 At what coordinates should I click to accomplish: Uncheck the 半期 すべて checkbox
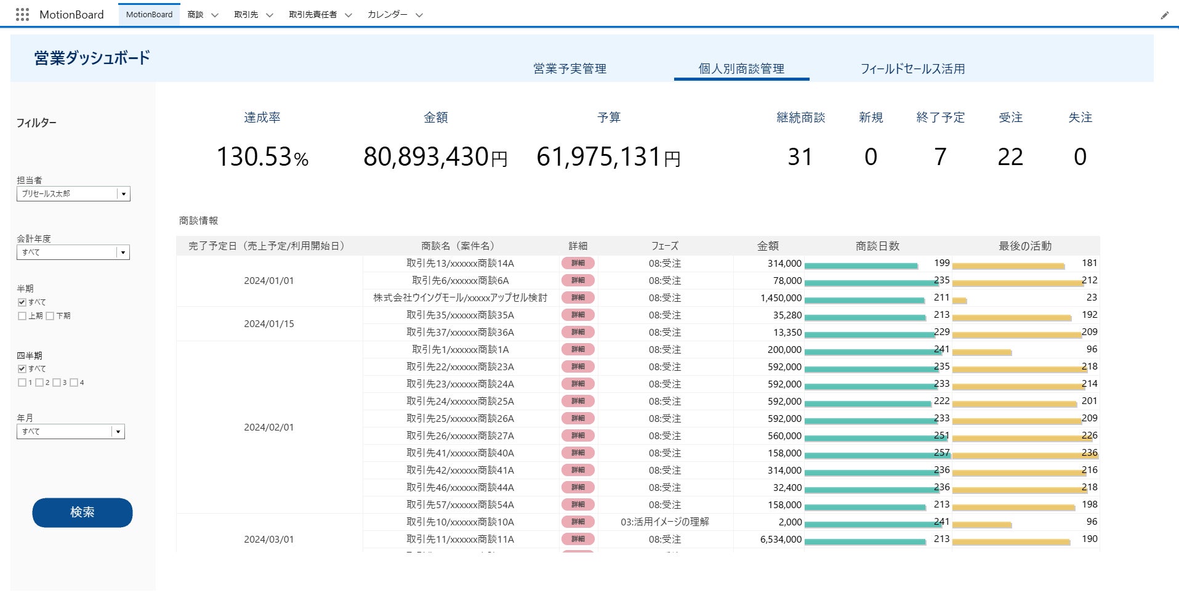[22, 302]
